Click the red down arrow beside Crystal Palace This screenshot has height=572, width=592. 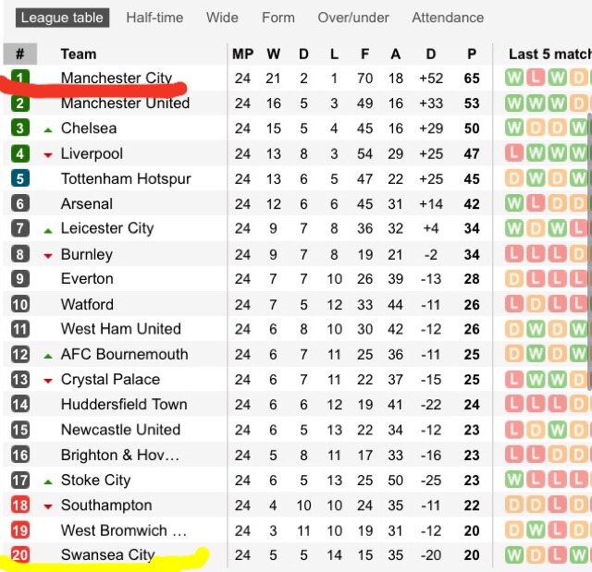48,381
